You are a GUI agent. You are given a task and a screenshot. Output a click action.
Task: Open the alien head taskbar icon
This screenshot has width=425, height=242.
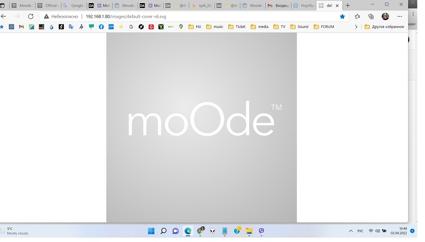point(213,231)
